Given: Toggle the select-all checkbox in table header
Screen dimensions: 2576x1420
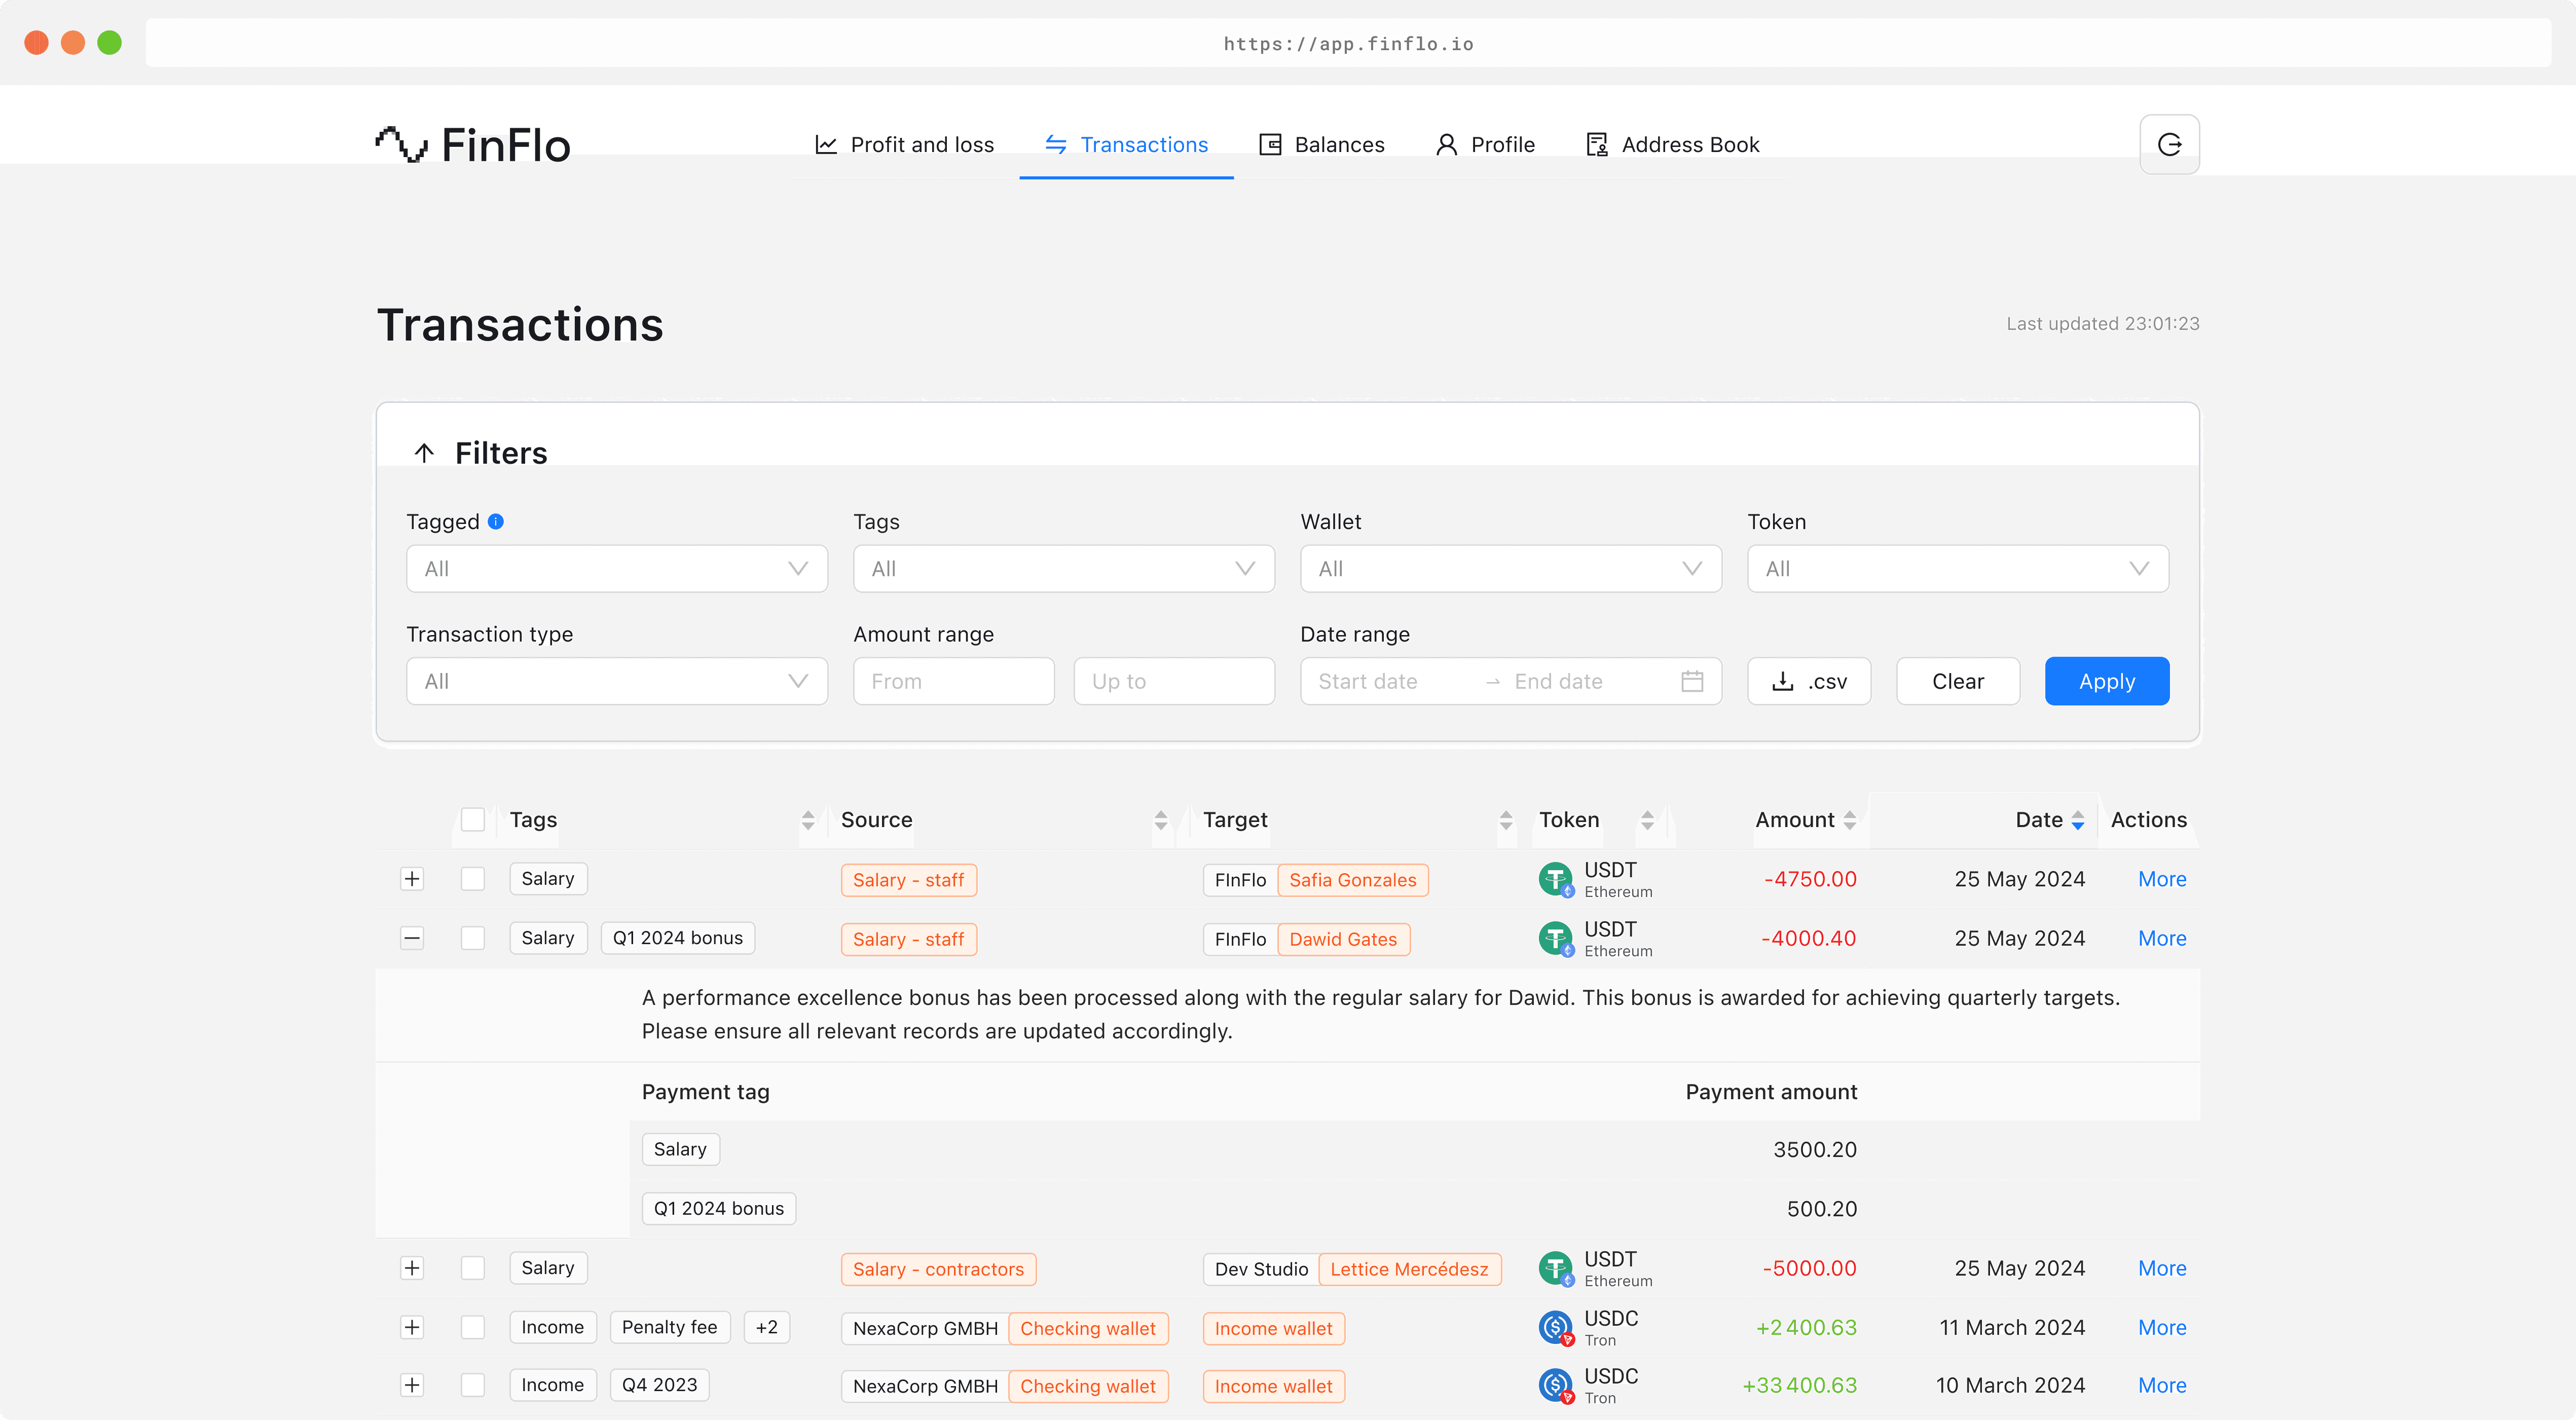Looking at the screenshot, I should (472, 820).
